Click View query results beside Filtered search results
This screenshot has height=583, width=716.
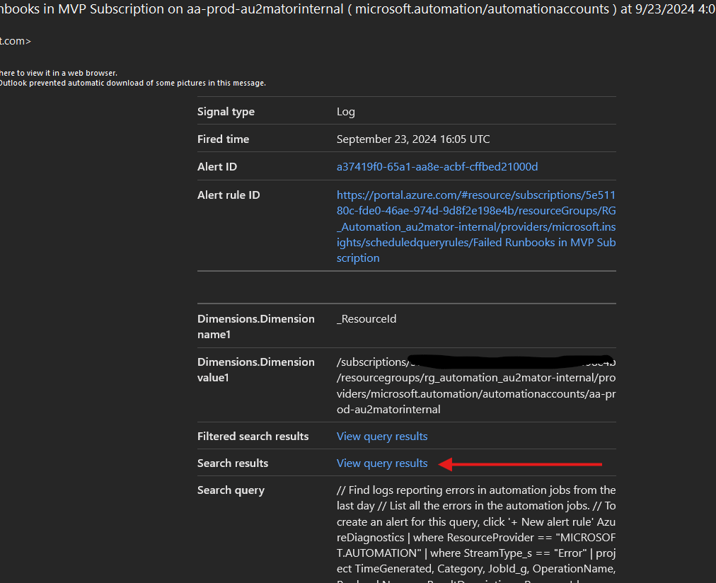[x=382, y=437]
